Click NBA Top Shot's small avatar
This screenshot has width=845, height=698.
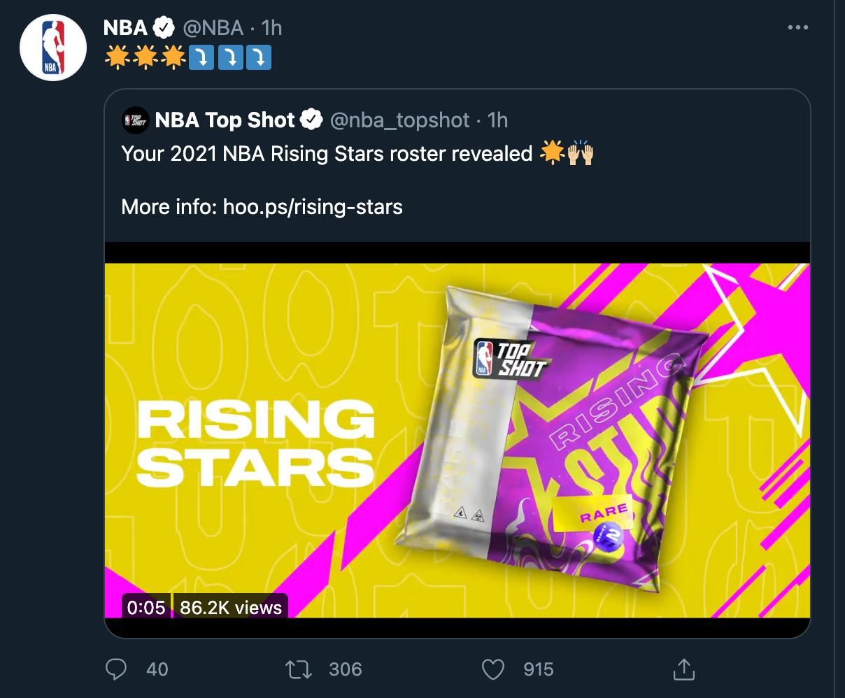point(135,120)
